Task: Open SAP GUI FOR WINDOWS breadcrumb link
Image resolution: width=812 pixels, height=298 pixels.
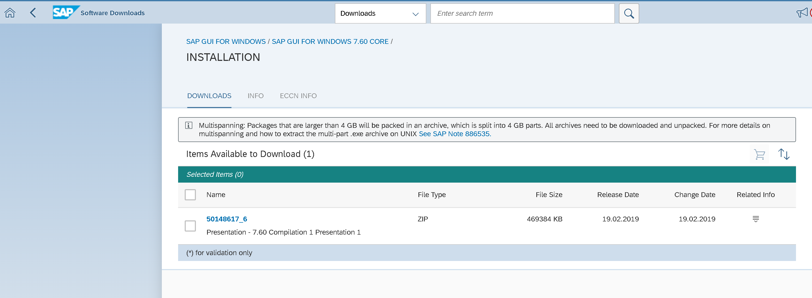Action: (x=226, y=42)
